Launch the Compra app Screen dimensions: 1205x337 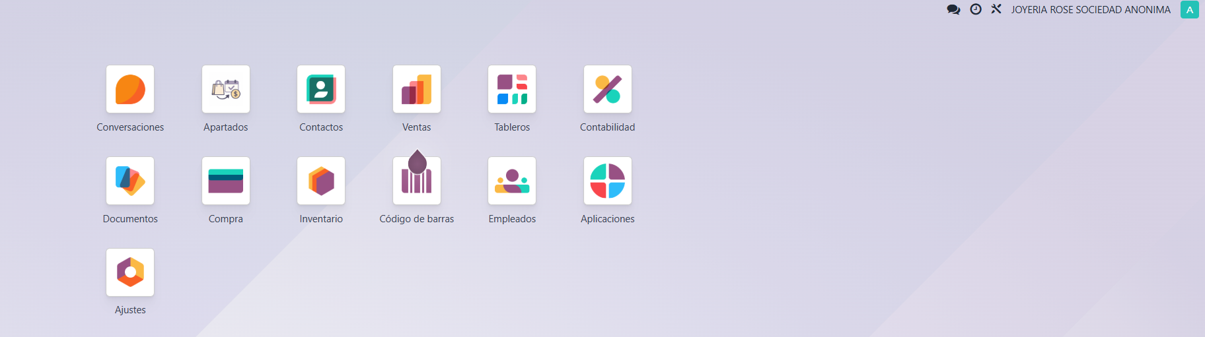pos(225,181)
